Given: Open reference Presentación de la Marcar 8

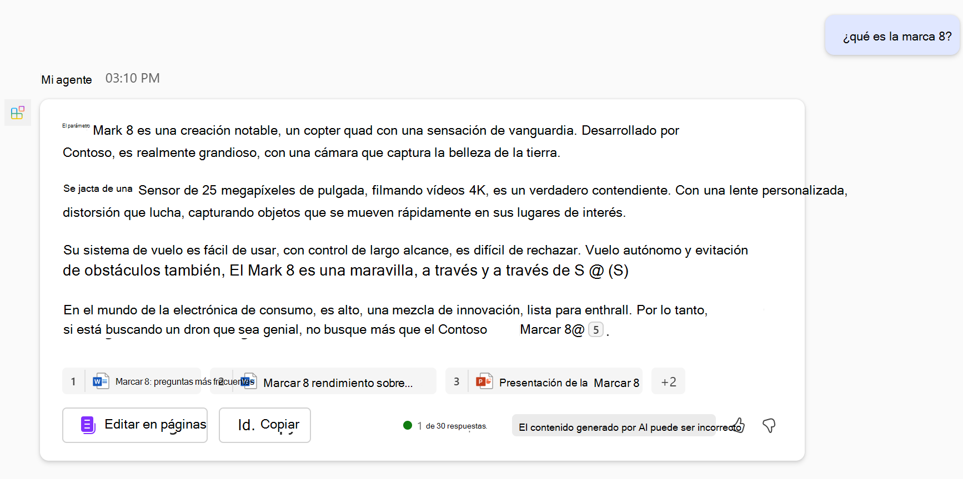Looking at the screenshot, I should point(544,381).
